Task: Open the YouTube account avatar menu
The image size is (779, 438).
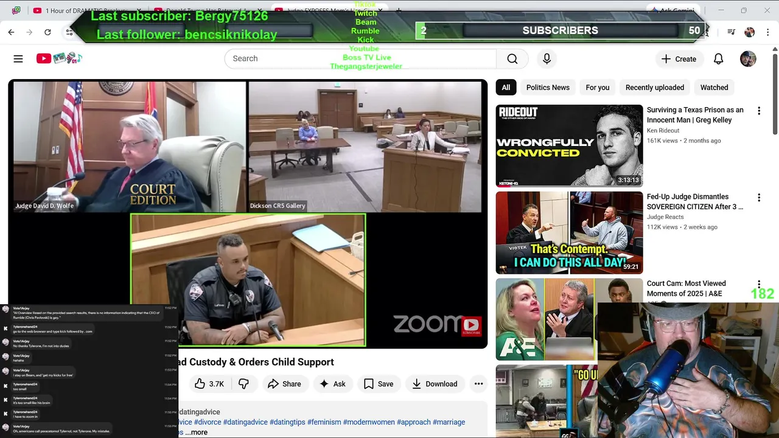Action: click(748, 59)
